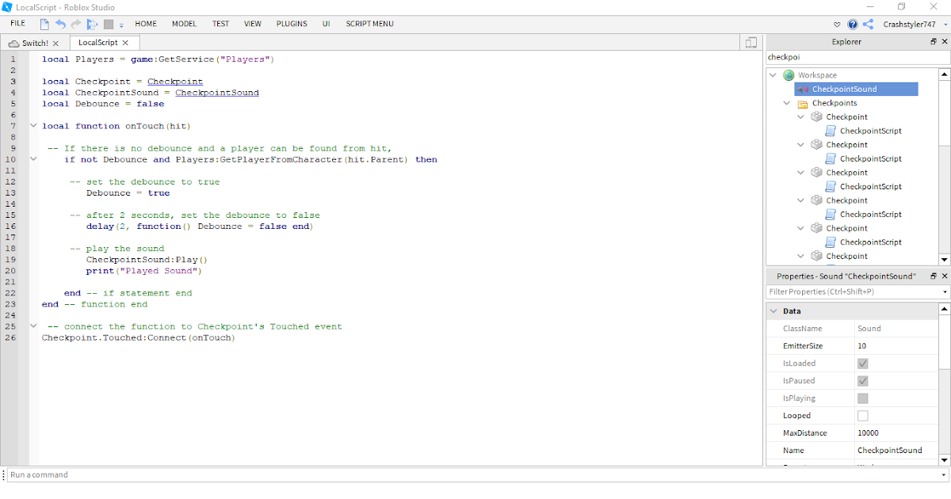This screenshot has height=499, width=951.
Task: Collapse the Workspace tree node
Action: coord(773,75)
